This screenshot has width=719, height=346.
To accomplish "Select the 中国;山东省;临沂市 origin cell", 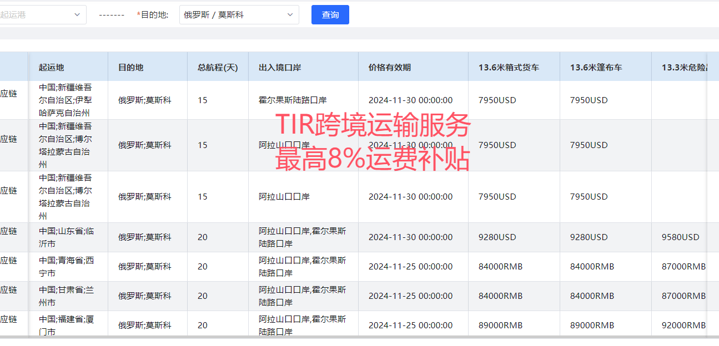I will [x=66, y=237].
